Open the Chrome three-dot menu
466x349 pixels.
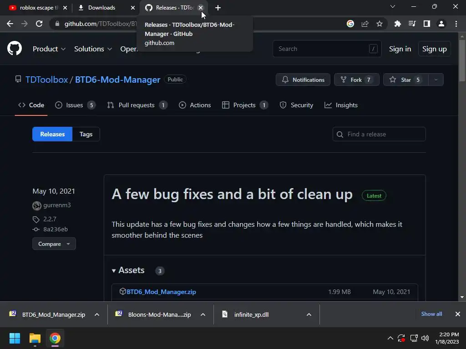pyautogui.click(x=456, y=24)
